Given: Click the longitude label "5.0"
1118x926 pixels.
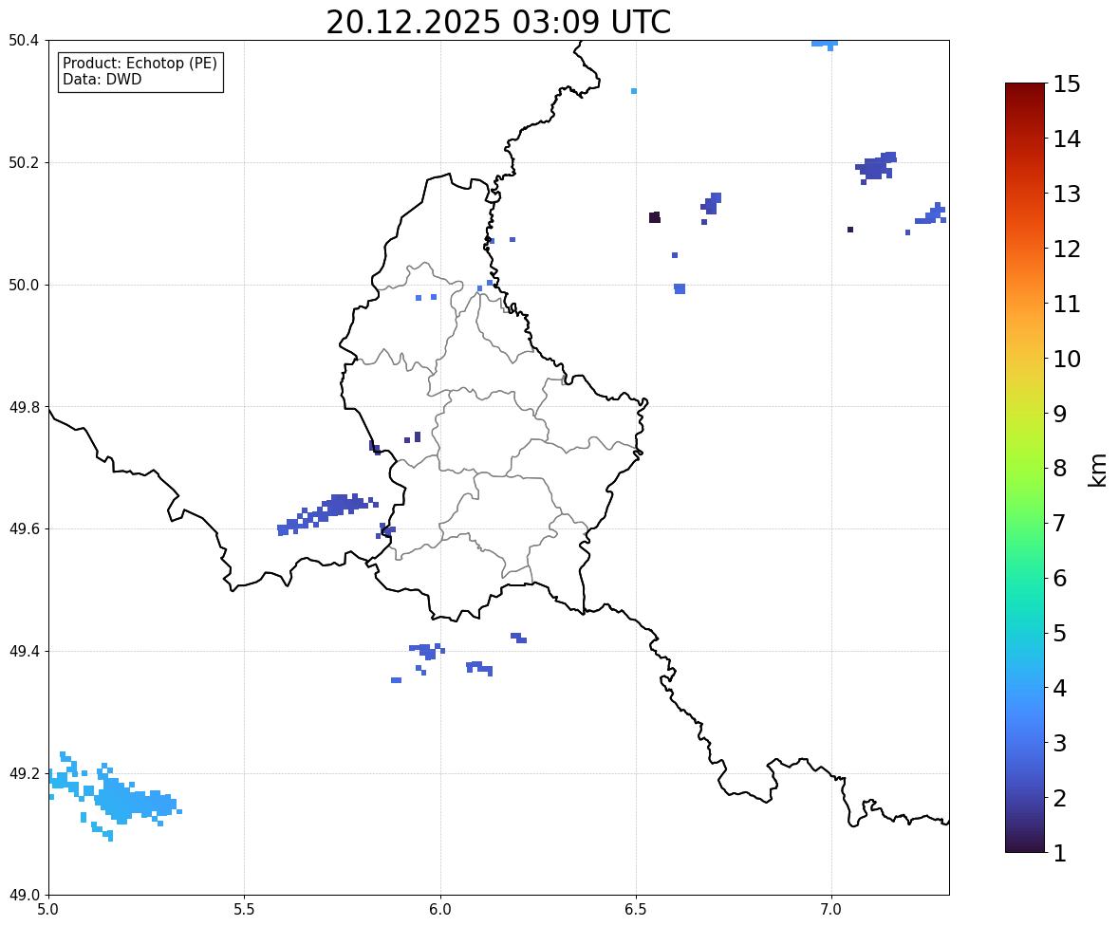Looking at the screenshot, I should [48, 910].
